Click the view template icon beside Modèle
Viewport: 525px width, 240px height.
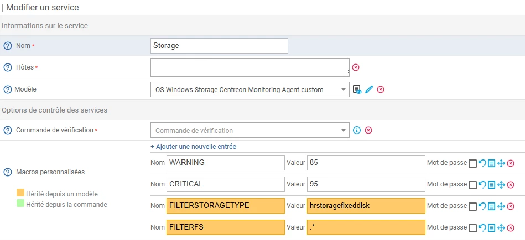[357, 89]
